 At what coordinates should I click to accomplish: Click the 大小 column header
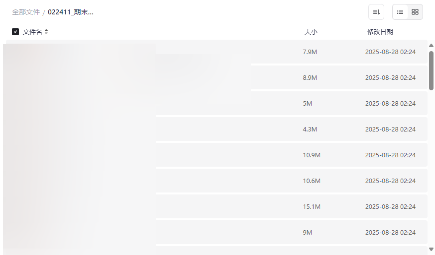[x=311, y=32]
